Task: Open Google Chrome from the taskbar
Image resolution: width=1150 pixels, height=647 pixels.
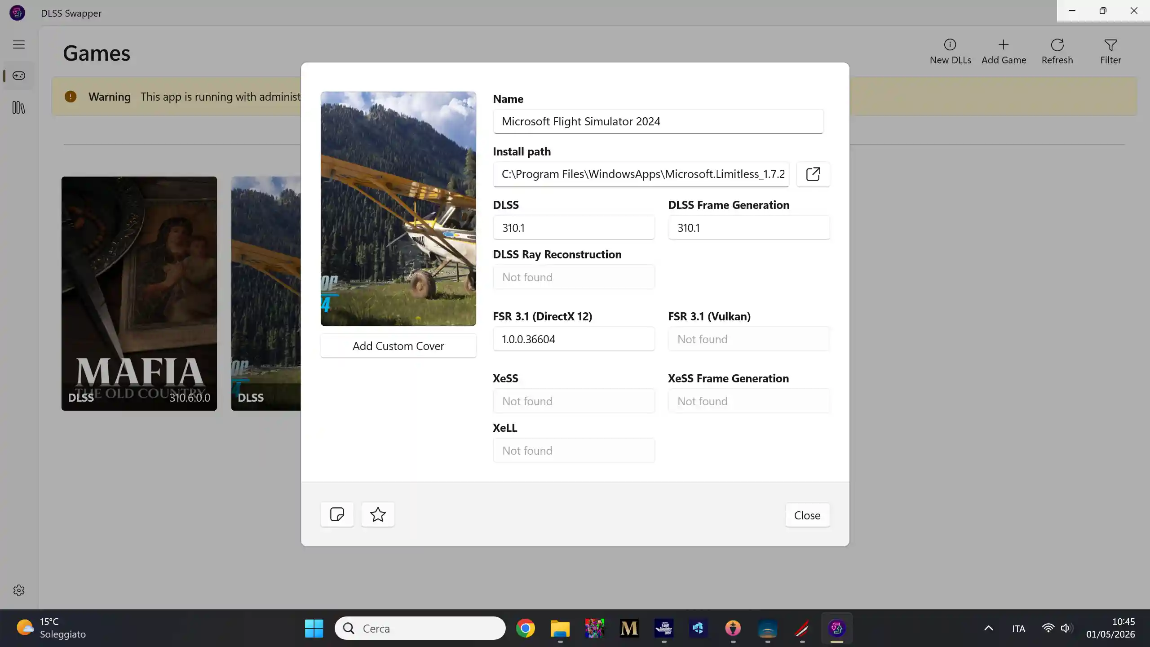Action: point(525,628)
